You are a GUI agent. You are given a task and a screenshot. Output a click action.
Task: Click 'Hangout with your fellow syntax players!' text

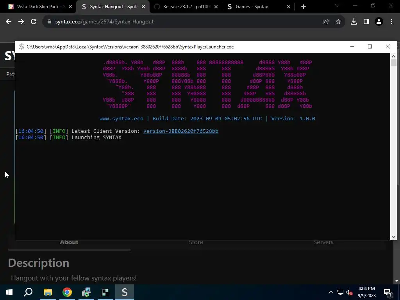(74, 278)
